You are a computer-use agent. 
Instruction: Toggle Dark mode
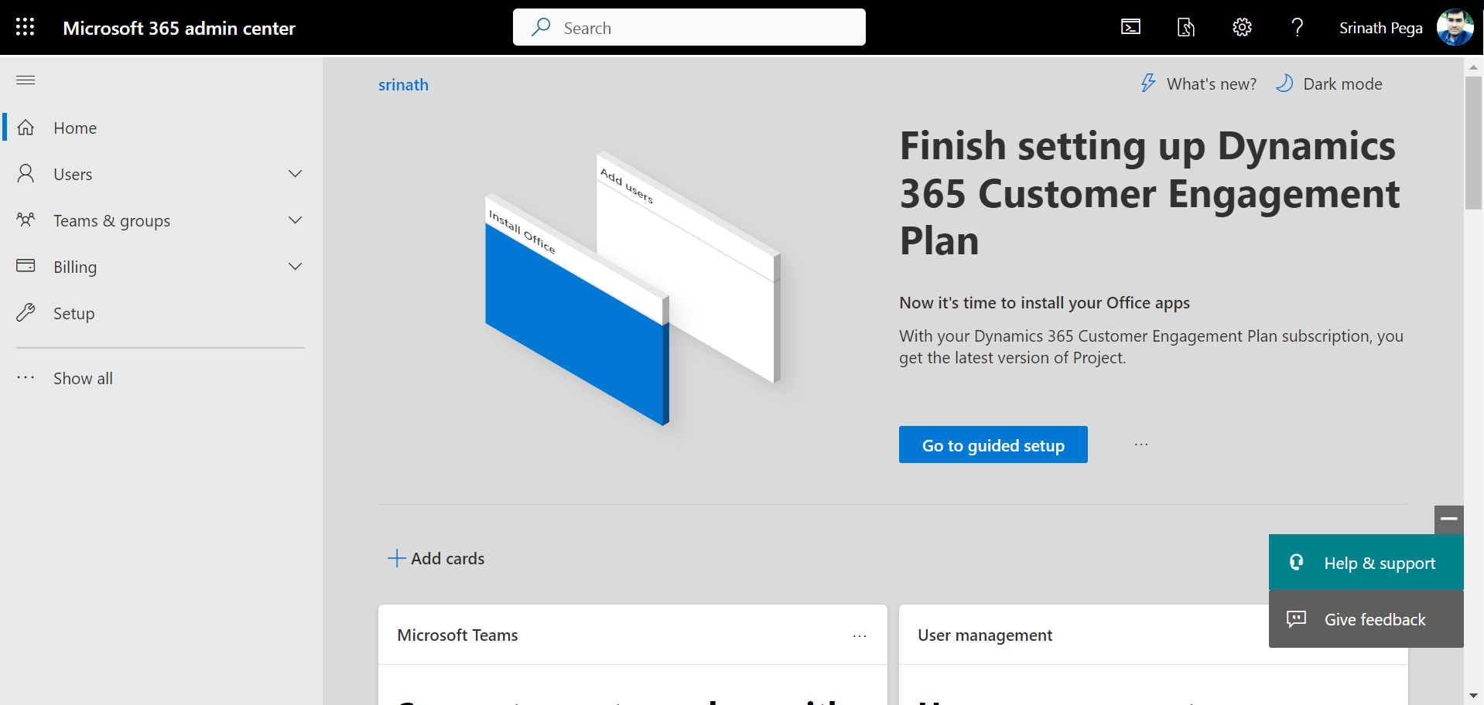1329,84
